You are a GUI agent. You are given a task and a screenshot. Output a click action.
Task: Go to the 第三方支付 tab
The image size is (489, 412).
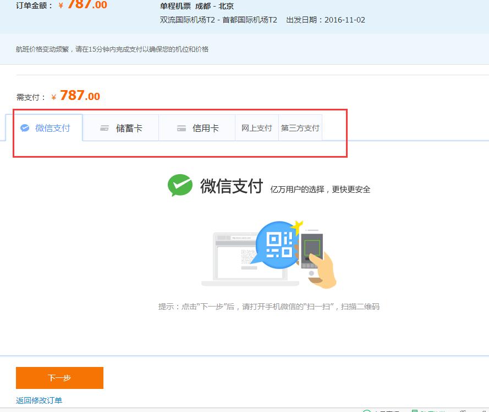[300, 128]
